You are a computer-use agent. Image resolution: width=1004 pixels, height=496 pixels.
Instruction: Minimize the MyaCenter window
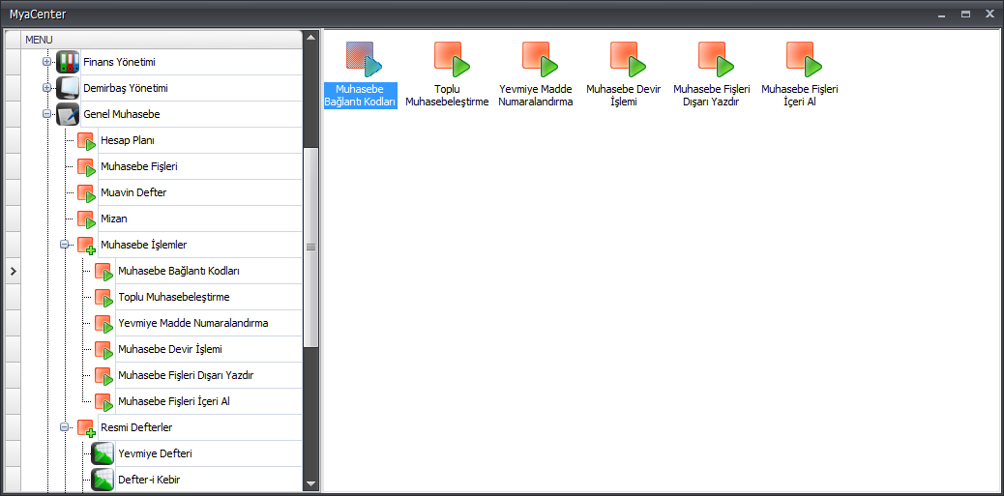[942, 14]
